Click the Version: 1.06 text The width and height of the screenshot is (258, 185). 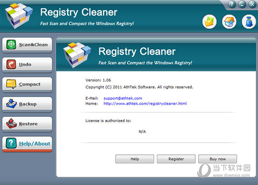(98, 80)
